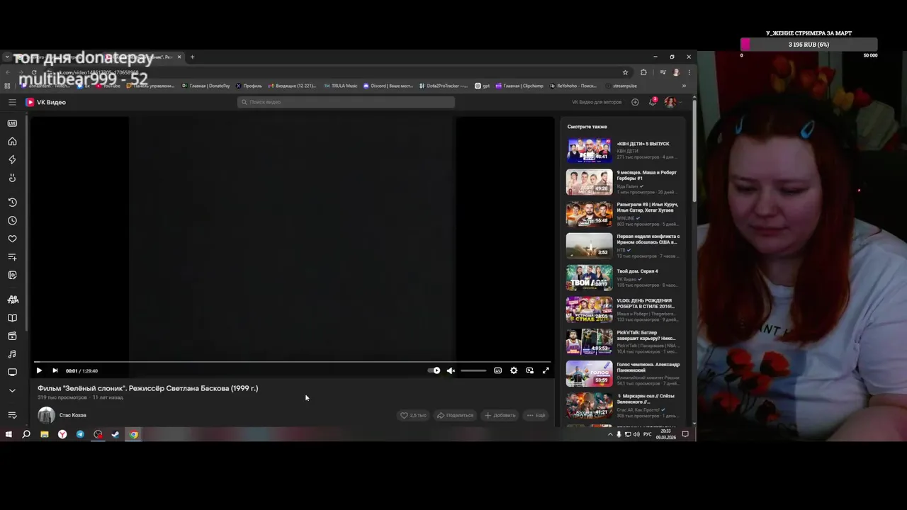Open Разыграли #8 video thumbnail
This screenshot has width=907, height=510.
[589, 214]
